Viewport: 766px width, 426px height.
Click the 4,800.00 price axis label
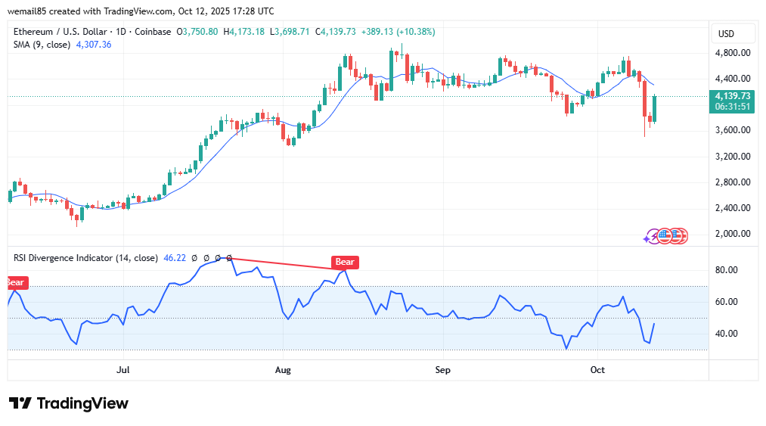(733, 53)
